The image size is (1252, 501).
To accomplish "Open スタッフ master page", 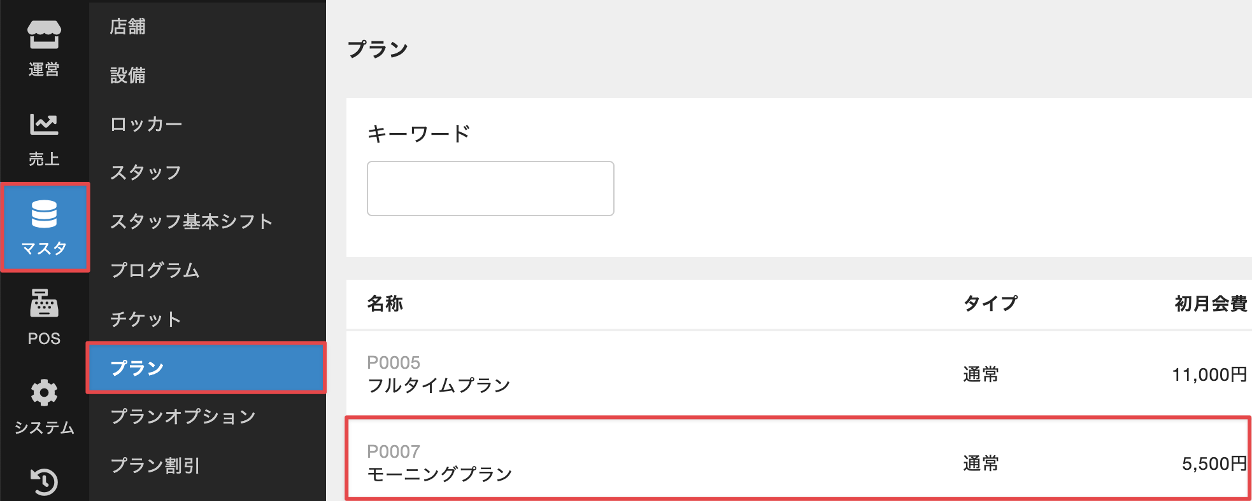I will pos(146,172).
